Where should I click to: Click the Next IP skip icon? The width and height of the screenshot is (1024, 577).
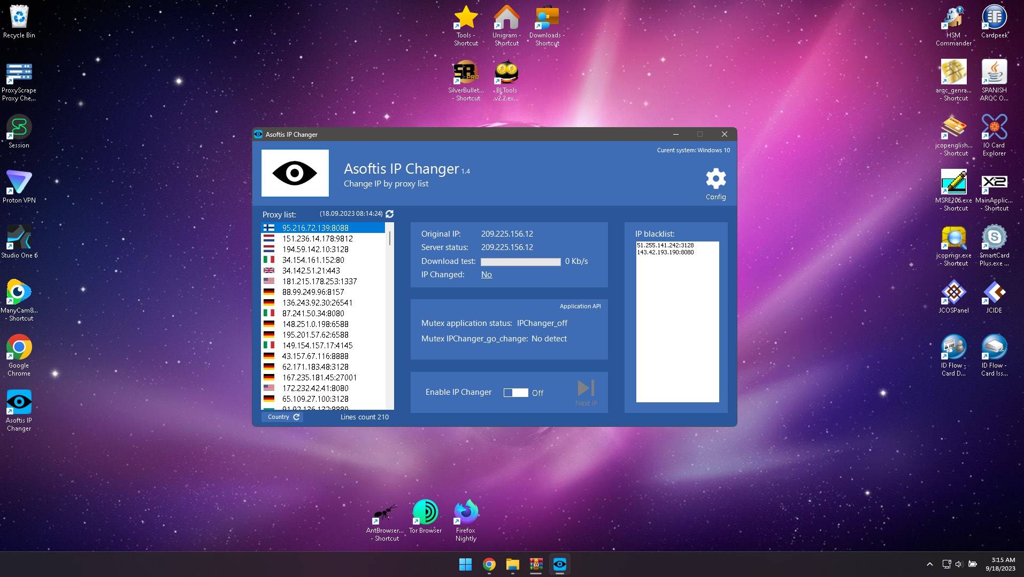(586, 388)
